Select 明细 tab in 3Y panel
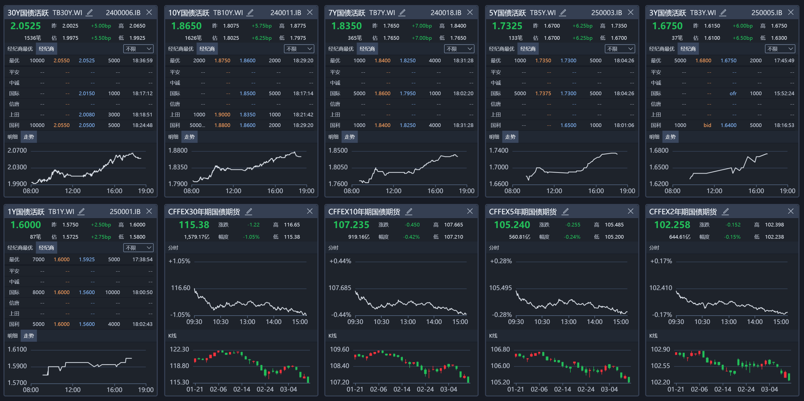804x401 pixels. (x=654, y=137)
